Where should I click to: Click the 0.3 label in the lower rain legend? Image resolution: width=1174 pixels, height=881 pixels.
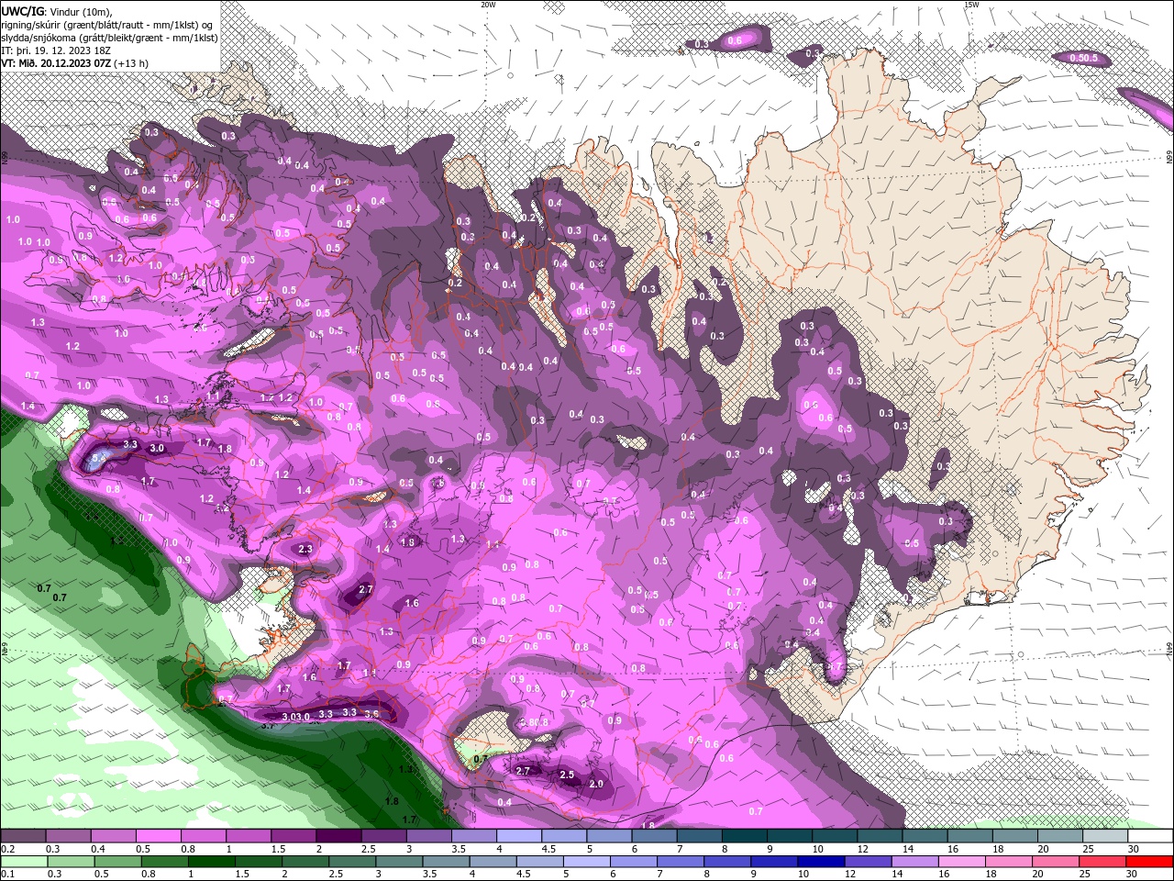coord(54,874)
